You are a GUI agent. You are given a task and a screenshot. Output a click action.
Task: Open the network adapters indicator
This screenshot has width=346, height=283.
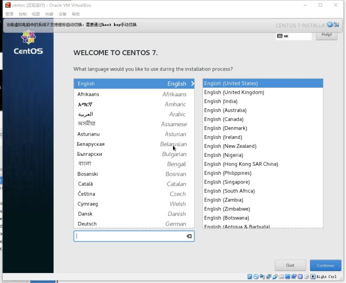269,276
